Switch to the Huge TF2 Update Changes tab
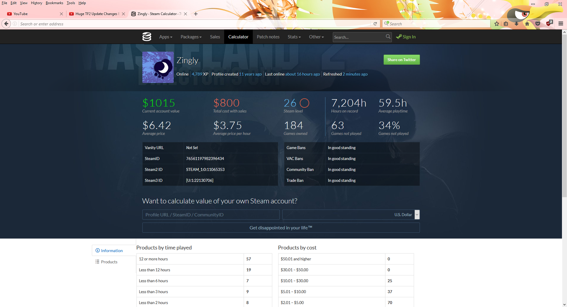Screen dimensions: 567x307 pos(97,14)
